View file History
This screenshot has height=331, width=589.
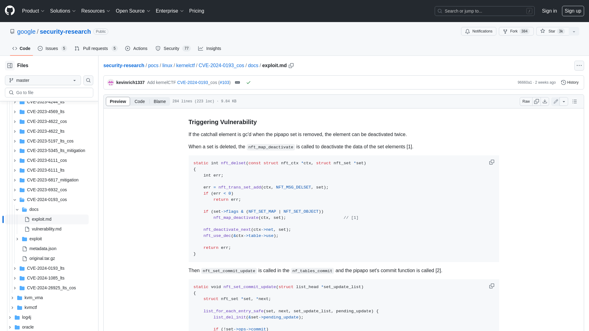tap(570, 82)
